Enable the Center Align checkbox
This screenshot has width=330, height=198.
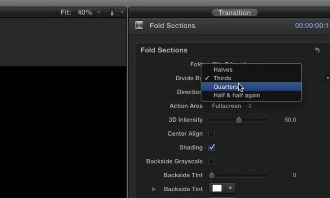pyautogui.click(x=212, y=134)
